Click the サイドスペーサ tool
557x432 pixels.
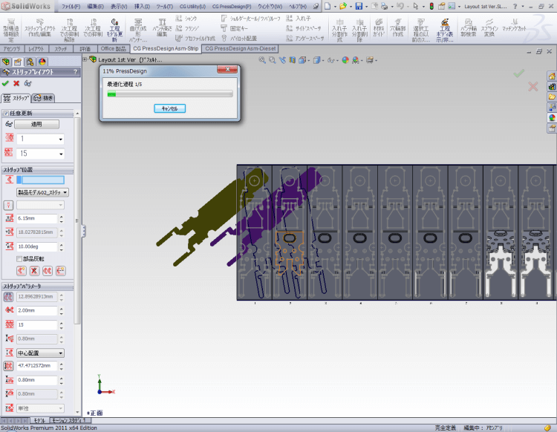click(x=304, y=28)
